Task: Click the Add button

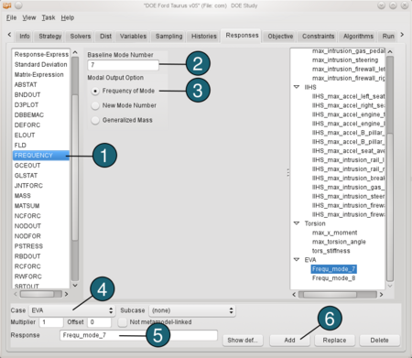Action: [x=289, y=340]
